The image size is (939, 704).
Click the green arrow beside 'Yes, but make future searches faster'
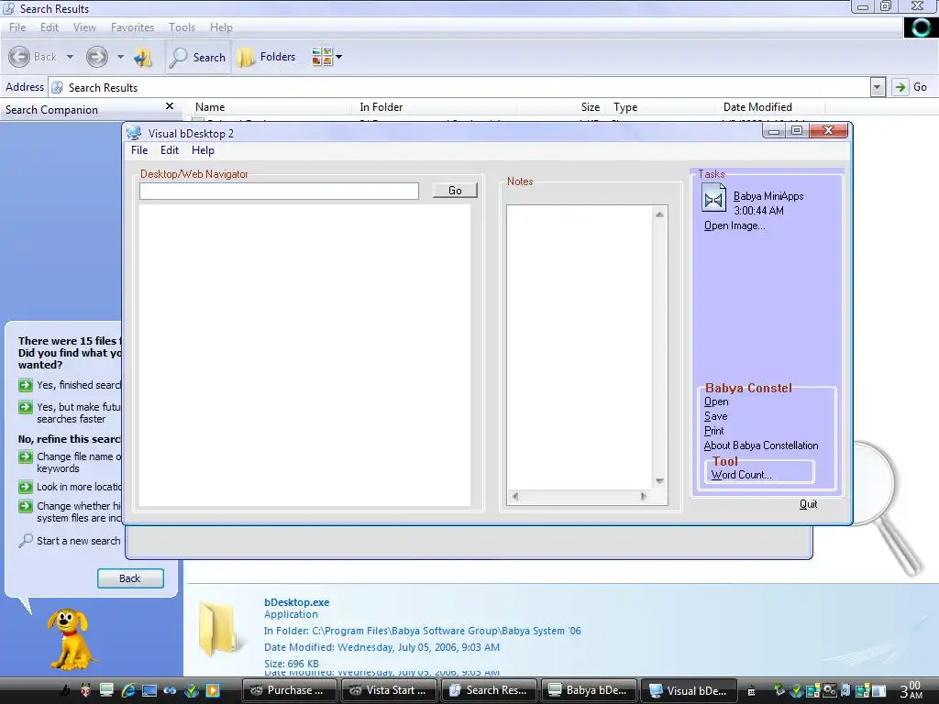[25, 408]
